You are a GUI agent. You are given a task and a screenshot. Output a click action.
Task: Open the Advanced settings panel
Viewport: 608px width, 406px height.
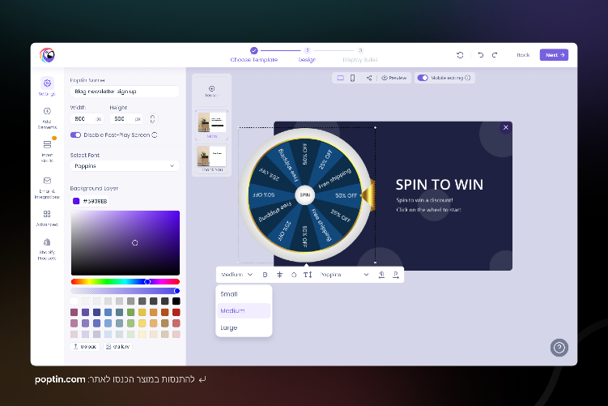(x=47, y=218)
